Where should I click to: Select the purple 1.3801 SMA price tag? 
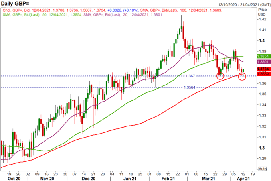point(263,62)
